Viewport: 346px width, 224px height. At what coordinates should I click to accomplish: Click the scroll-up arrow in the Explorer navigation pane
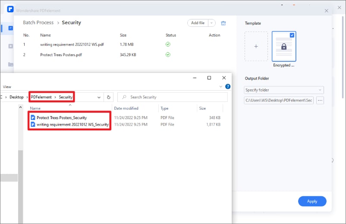(20, 107)
